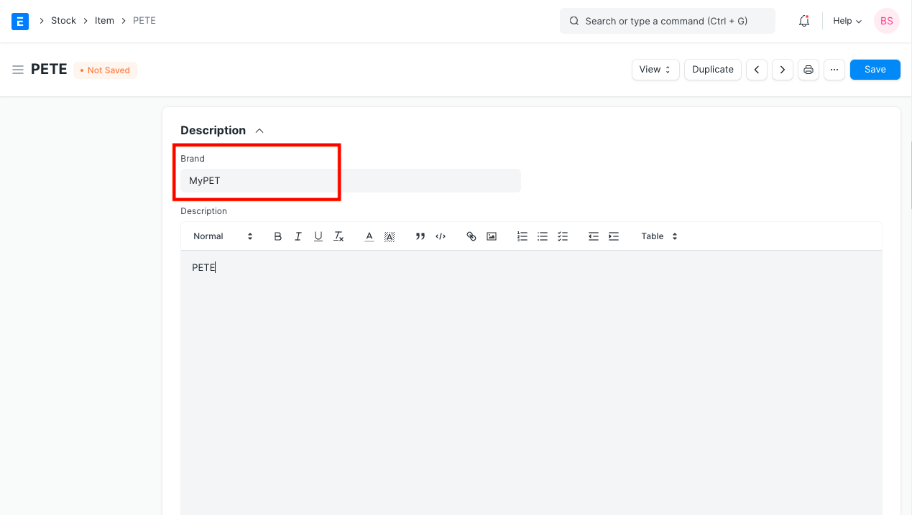Open the text background highlight picker
This screenshot has height=515, width=912.
(390, 236)
